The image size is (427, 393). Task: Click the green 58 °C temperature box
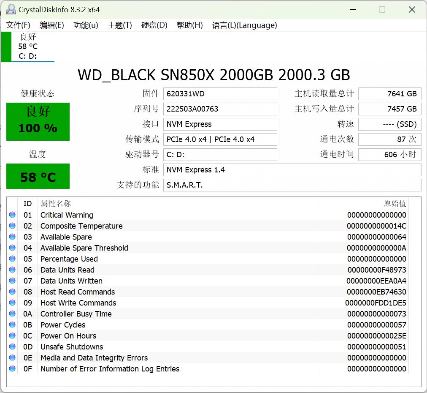click(38, 177)
